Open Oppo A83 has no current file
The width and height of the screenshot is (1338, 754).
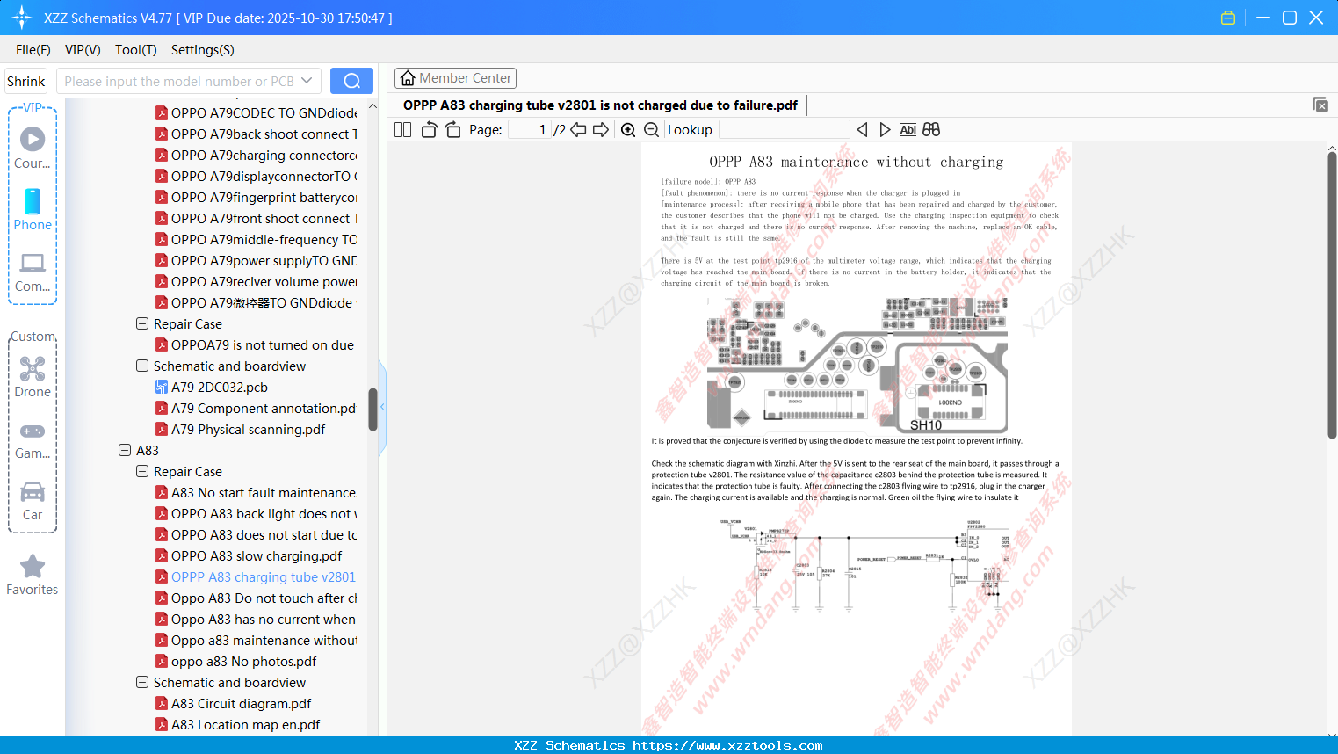point(256,620)
